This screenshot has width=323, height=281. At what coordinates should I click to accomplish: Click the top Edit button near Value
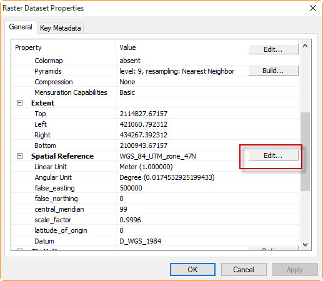coord(273,49)
